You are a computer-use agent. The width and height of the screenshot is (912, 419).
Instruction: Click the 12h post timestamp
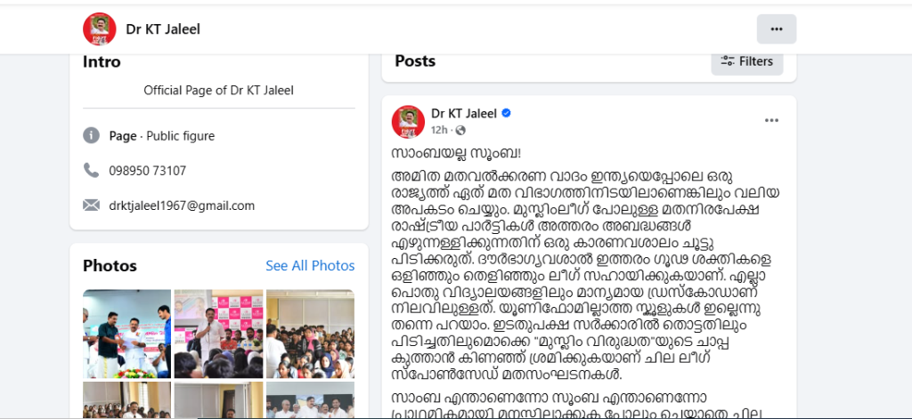(x=440, y=130)
